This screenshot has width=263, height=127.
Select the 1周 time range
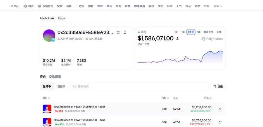point(183,32)
